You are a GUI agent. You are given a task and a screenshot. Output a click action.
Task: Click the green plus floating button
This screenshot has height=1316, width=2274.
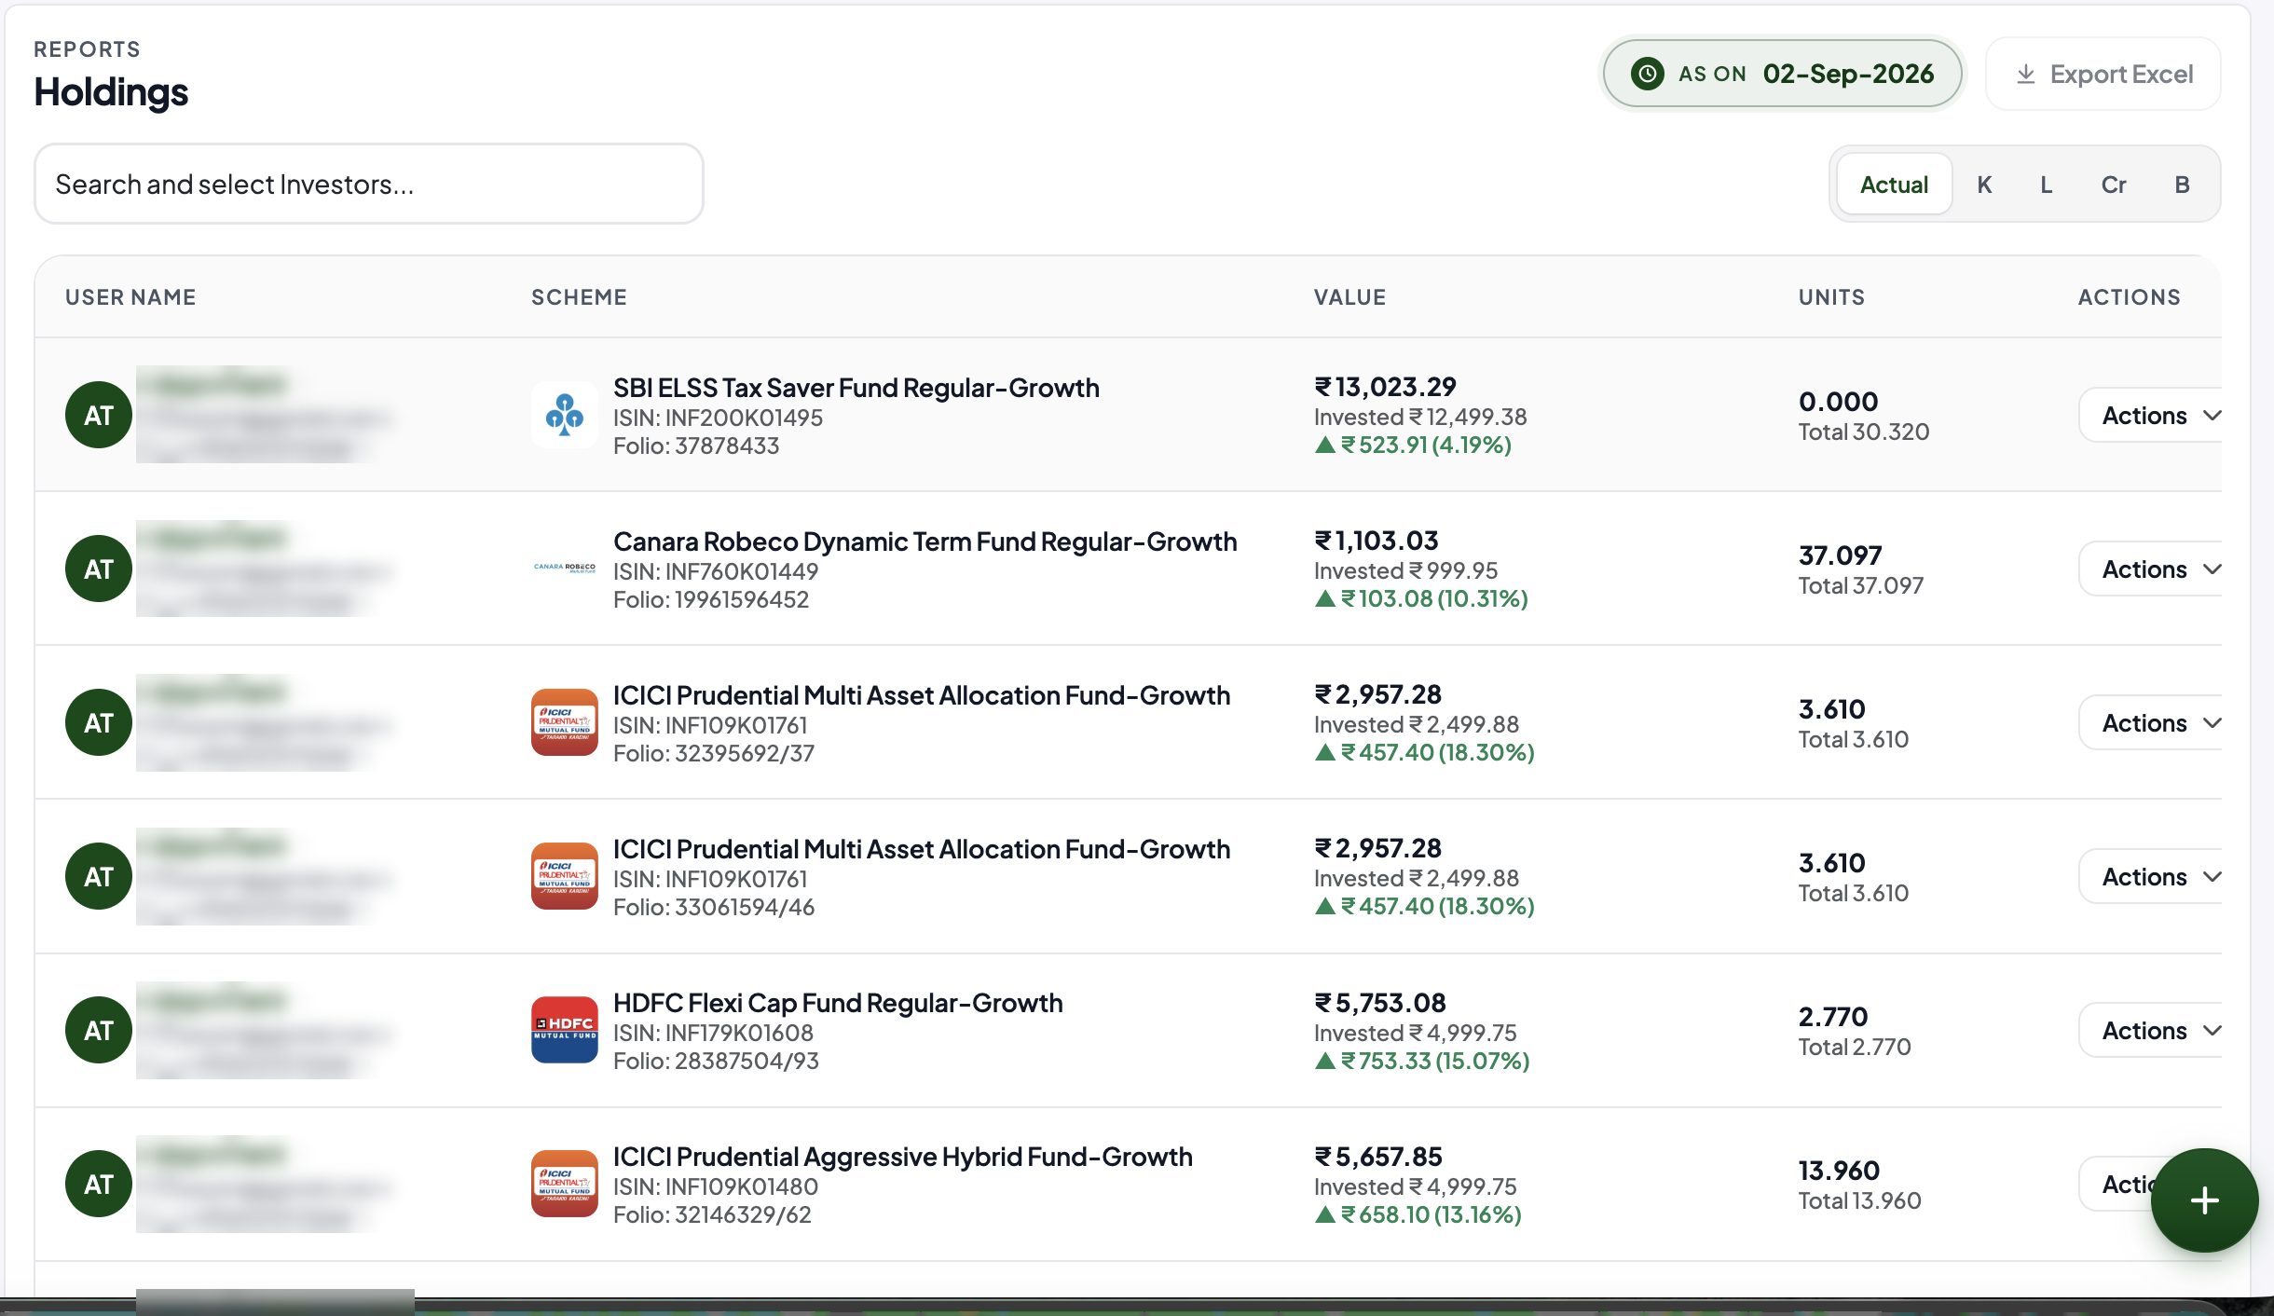click(x=2204, y=1200)
